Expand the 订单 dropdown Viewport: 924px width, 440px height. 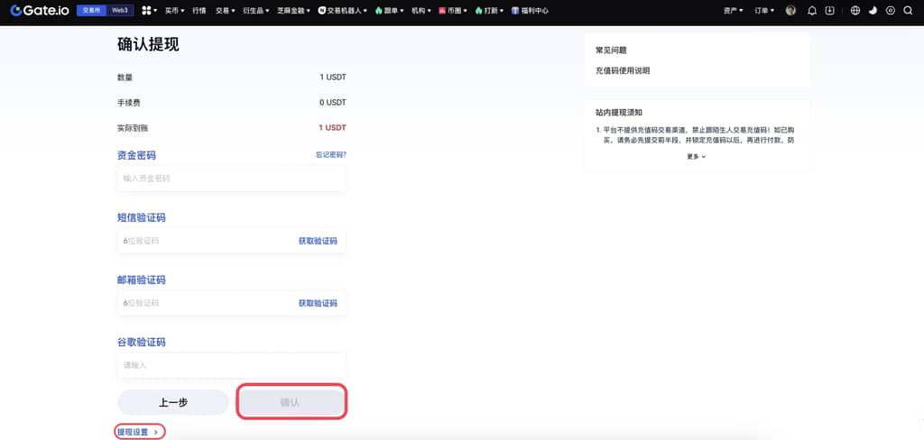point(765,11)
